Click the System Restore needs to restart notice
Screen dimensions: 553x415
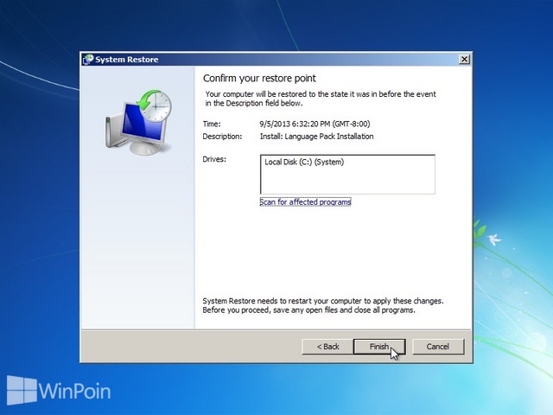coord(323,305)
